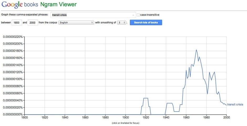Open the phrase field dropdown arrow
The image size is (247, 126).
133,15
